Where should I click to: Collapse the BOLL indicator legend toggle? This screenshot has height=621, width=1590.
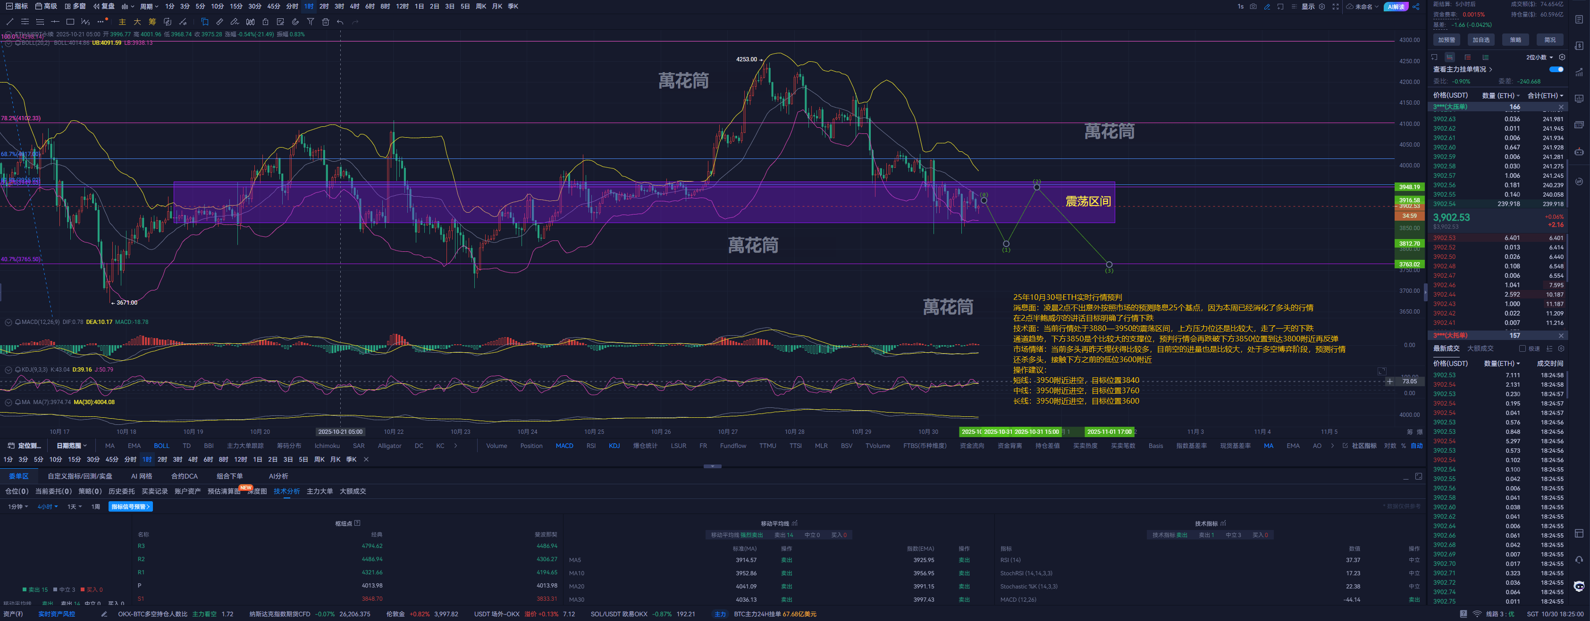click(8, 42)
